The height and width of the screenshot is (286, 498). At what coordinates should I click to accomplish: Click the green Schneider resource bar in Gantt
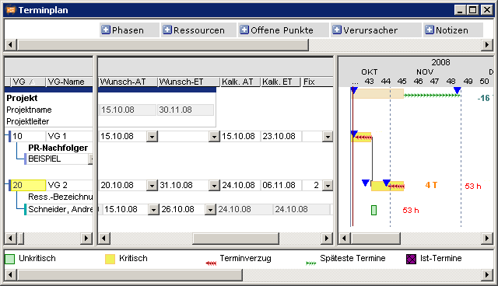(x=373, y=210)
